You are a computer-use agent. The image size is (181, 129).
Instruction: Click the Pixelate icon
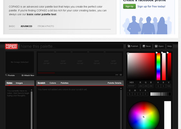(x=6, y=75)
